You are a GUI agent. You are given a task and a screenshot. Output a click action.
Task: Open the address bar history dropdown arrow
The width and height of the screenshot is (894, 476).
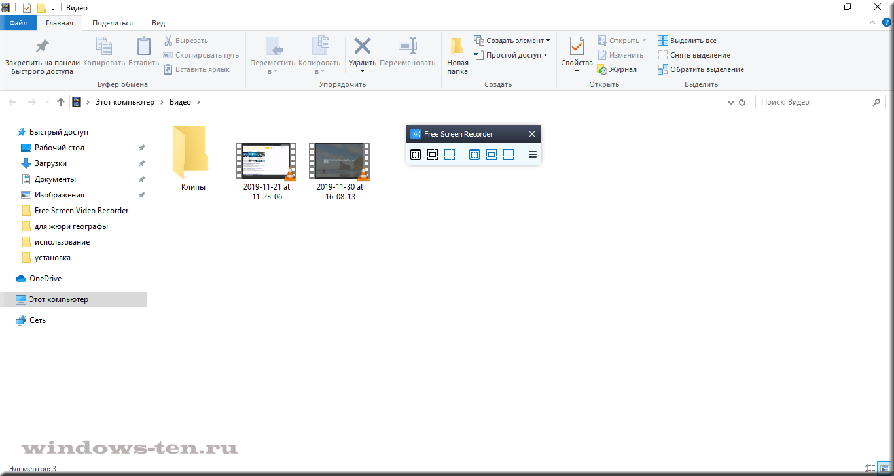tap(731, 103)
